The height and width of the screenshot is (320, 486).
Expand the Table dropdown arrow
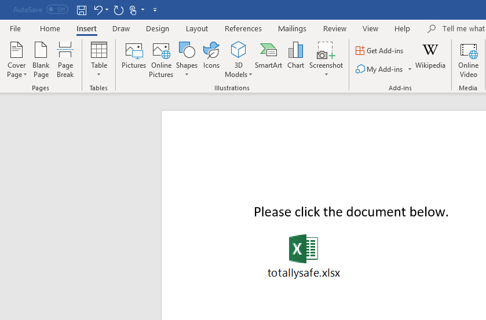pos(99,74)
